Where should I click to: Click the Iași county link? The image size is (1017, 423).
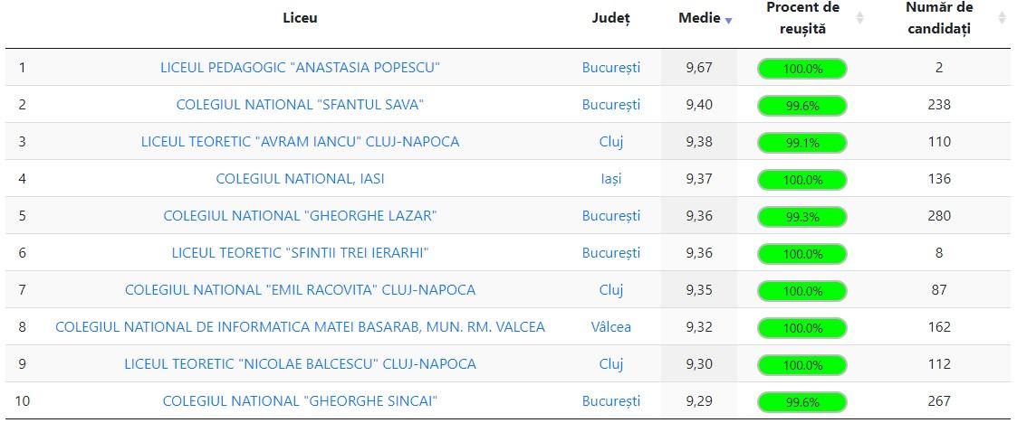point(610,179)
